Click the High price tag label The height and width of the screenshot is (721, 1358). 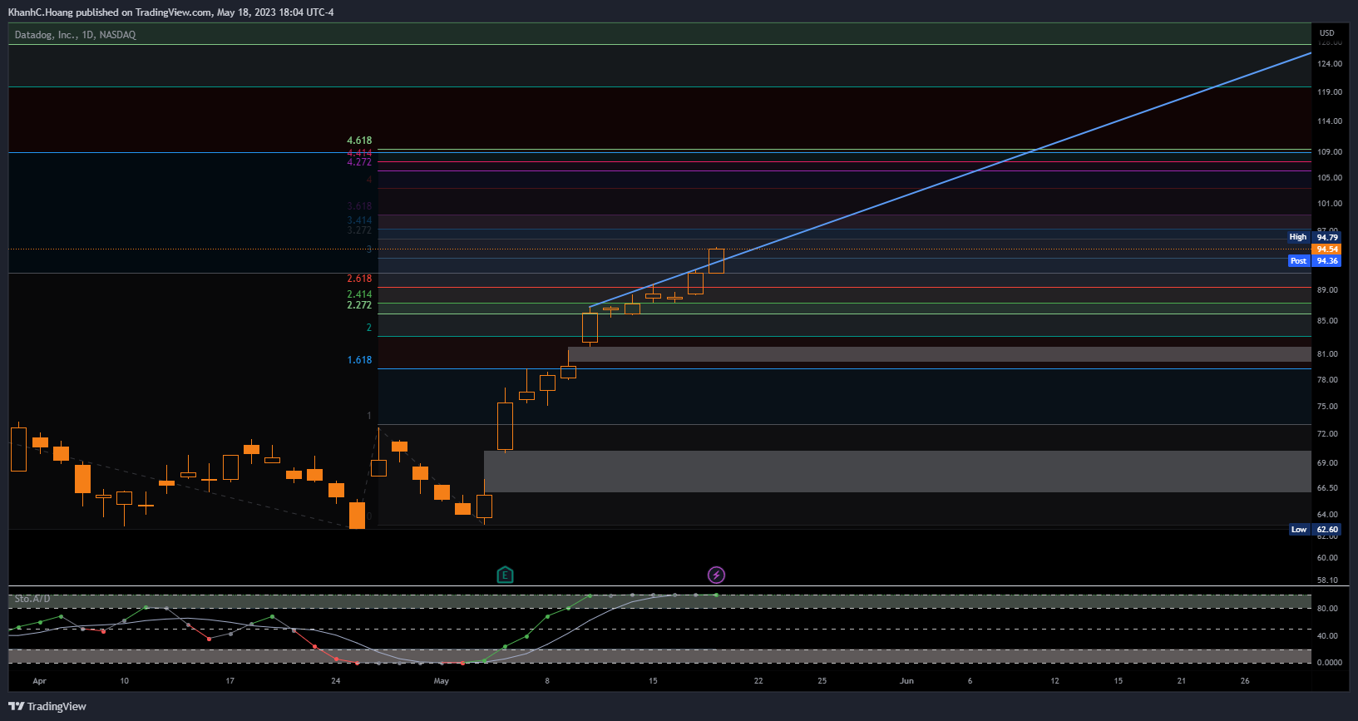[1298, 237]
